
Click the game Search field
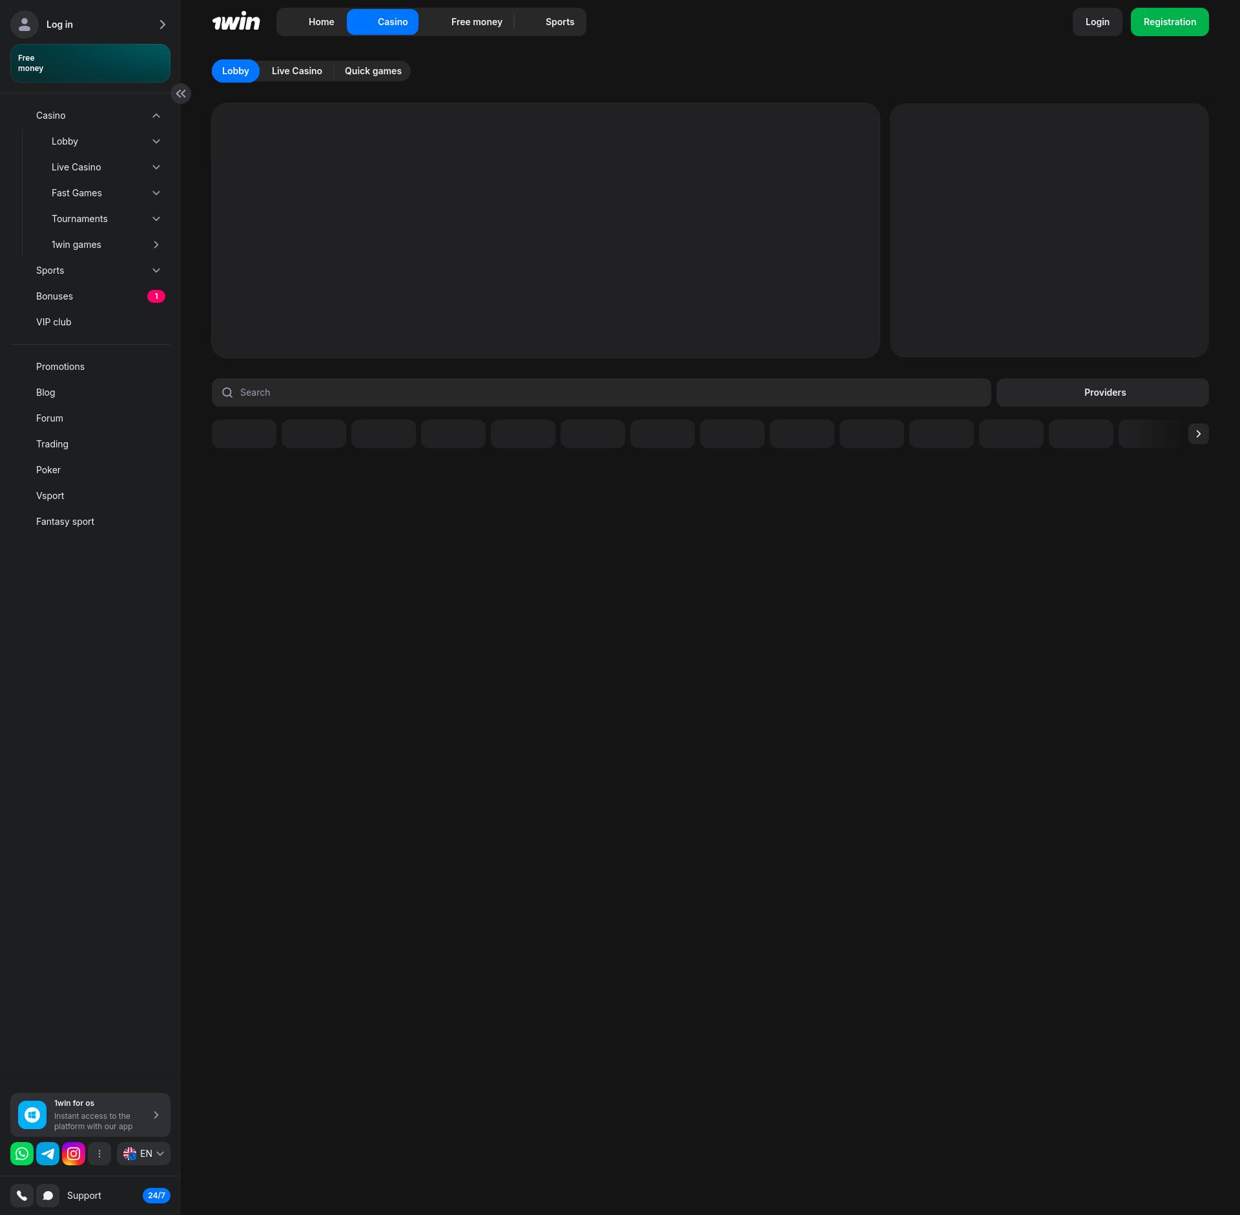pos(601,393)
